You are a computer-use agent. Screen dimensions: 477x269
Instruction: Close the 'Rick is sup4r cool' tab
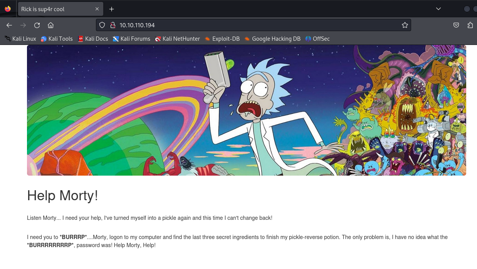tap(97, 9)
